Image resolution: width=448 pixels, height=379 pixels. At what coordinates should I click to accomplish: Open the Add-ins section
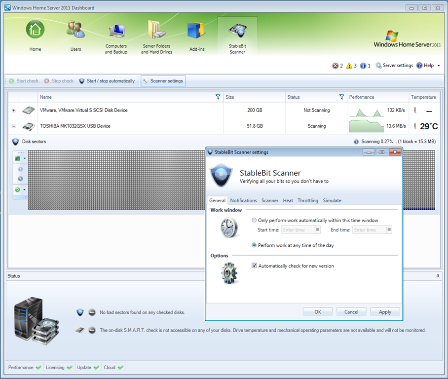click(197, 36)
